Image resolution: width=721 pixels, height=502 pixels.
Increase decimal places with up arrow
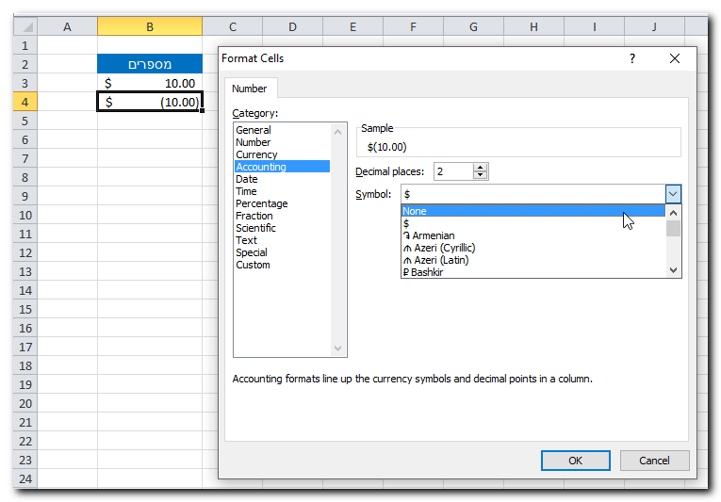click(481, 168)
